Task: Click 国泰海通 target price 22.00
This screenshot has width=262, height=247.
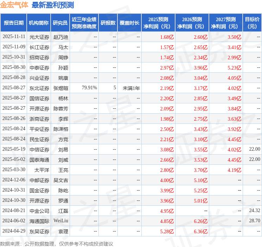Action: (x=255, y=159)
